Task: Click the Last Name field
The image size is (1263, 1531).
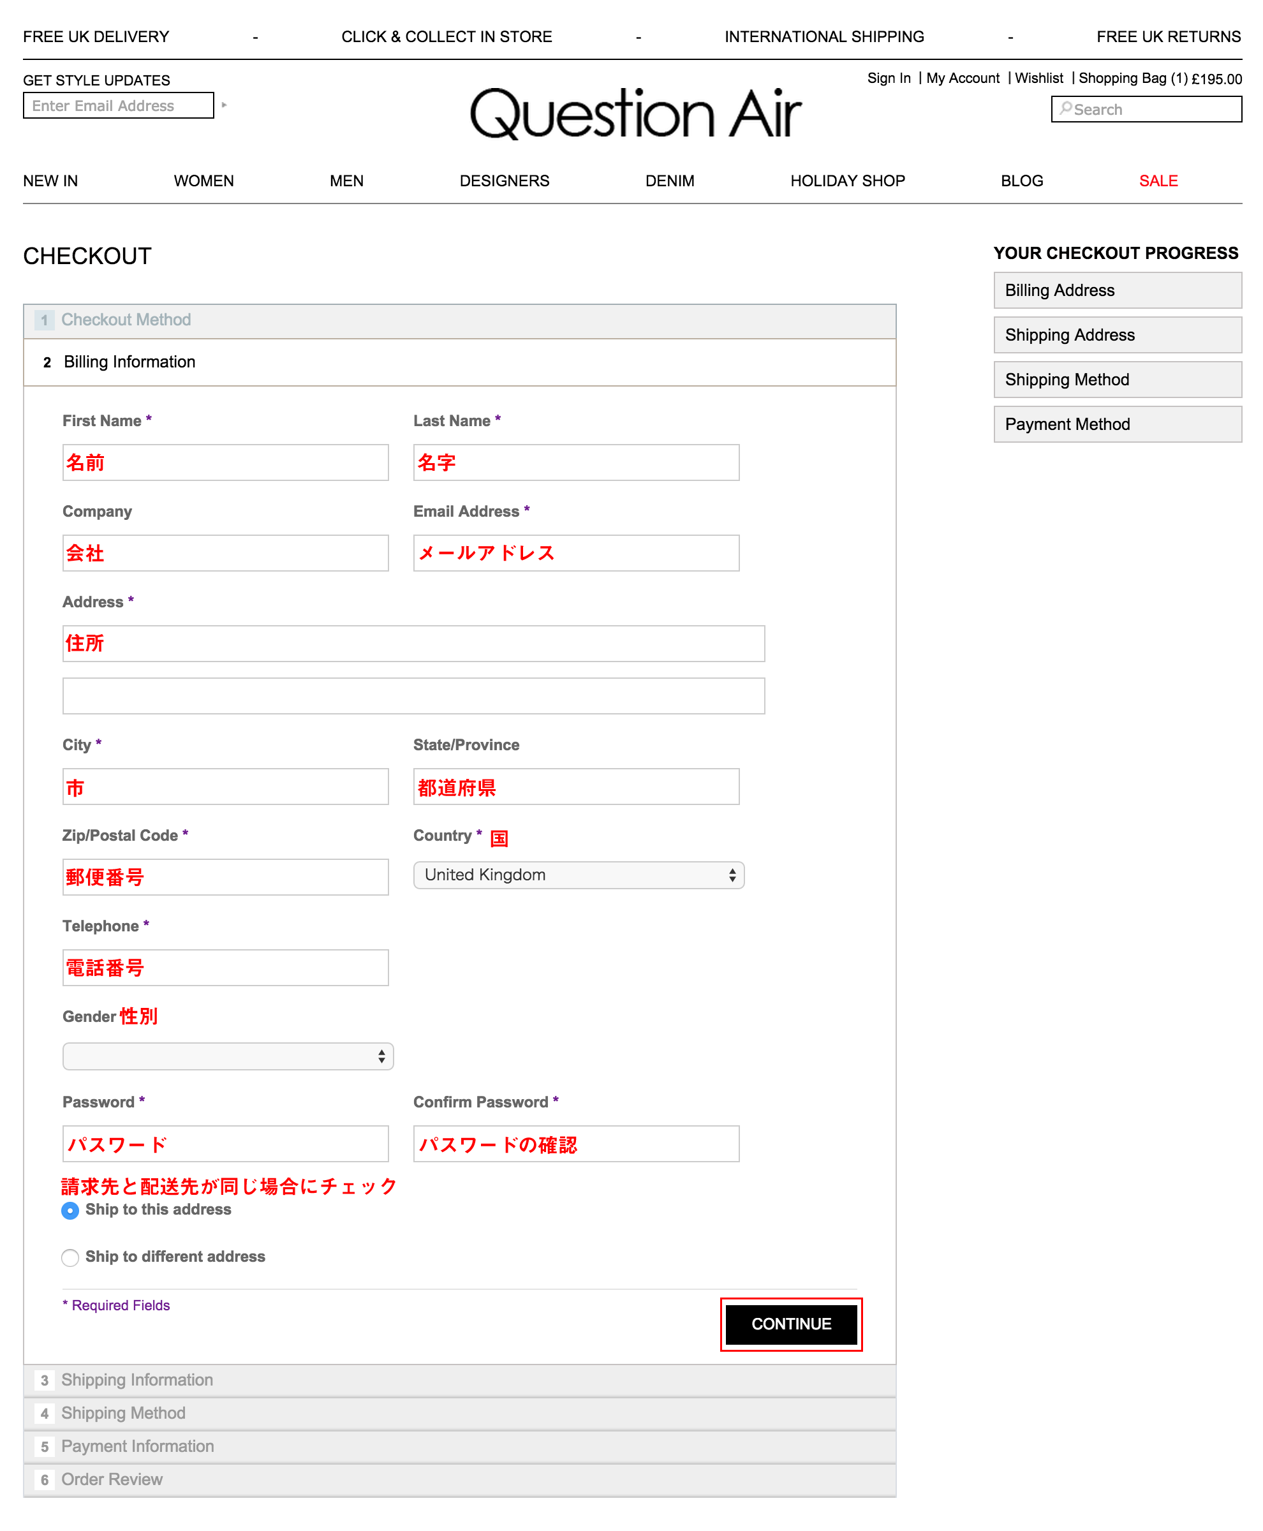Action: pos(576,462)
